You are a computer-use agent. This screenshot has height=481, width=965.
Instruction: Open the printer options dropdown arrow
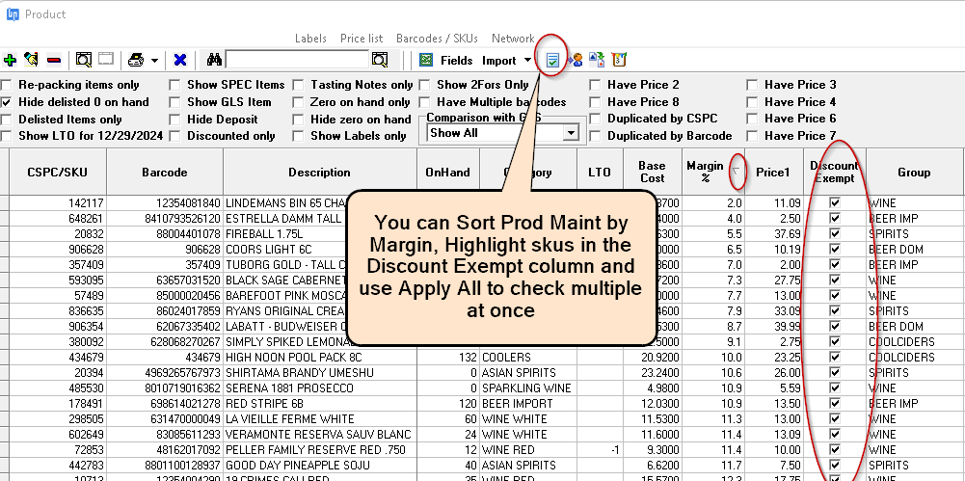154,61
